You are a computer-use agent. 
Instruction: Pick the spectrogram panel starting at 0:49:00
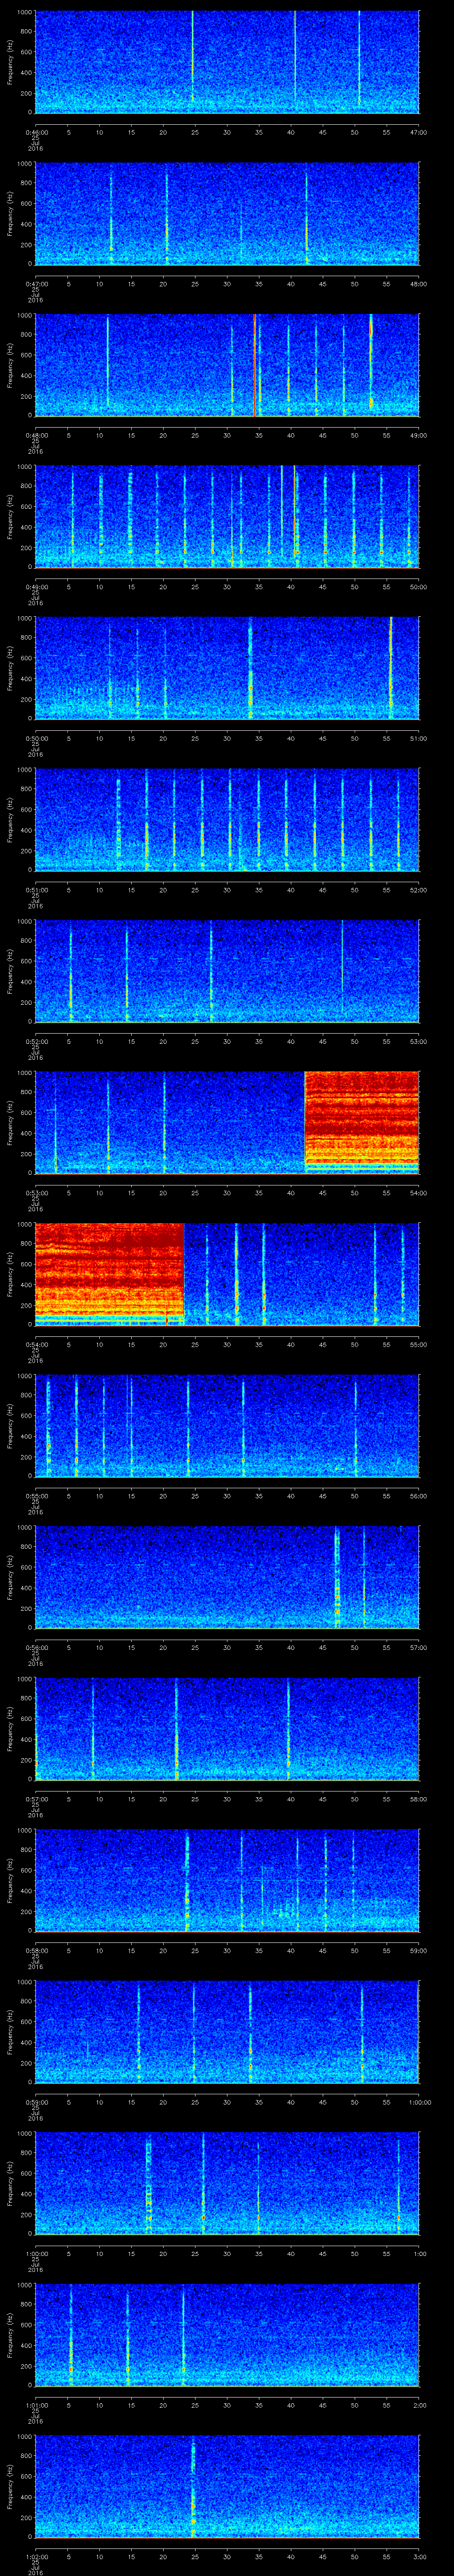click(227, 517)
